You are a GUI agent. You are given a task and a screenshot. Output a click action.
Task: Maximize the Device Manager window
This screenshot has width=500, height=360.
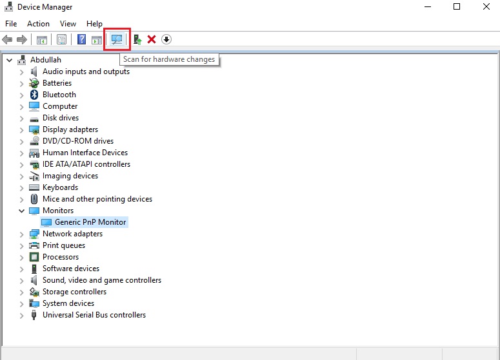tap(457, 6)
